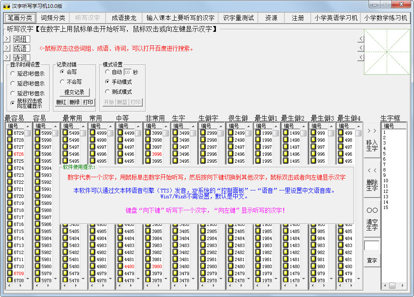Image resolution: width=414 pixels, height=297 pixels.
Task: Click the 生字框 horizontal scrollbar thumb
Action: click(392, 286)
